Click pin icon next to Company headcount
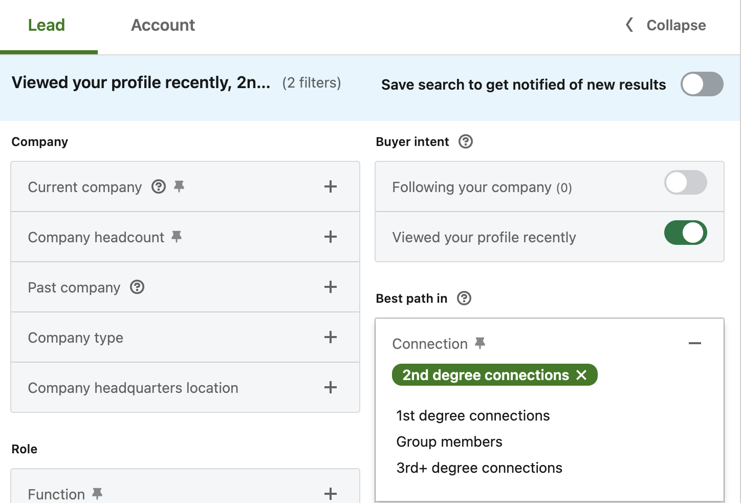Screen dimensions: 741x503 (x=177, y=237)
